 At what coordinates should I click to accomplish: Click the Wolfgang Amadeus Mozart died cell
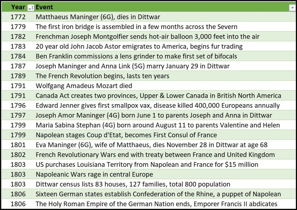point(84,86)
